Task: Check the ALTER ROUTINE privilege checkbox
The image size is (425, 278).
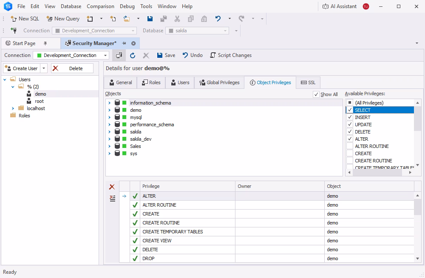Action: (x=350, y=146)
